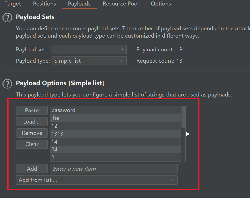Open the Resource Pool tab
The width and height of the screenshot is (250, 198).
tap(121, 4)
